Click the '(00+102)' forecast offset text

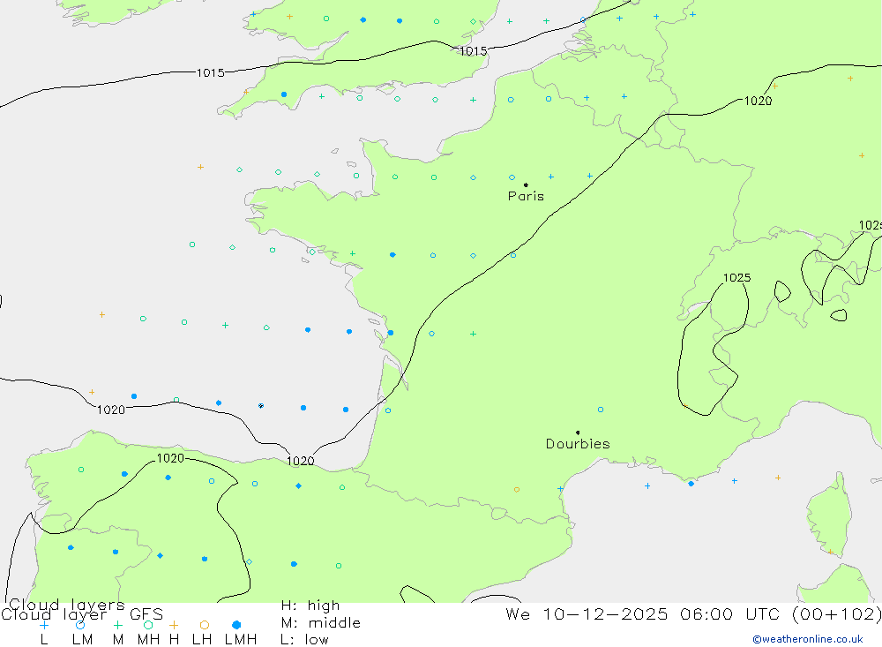coord(836,613)
